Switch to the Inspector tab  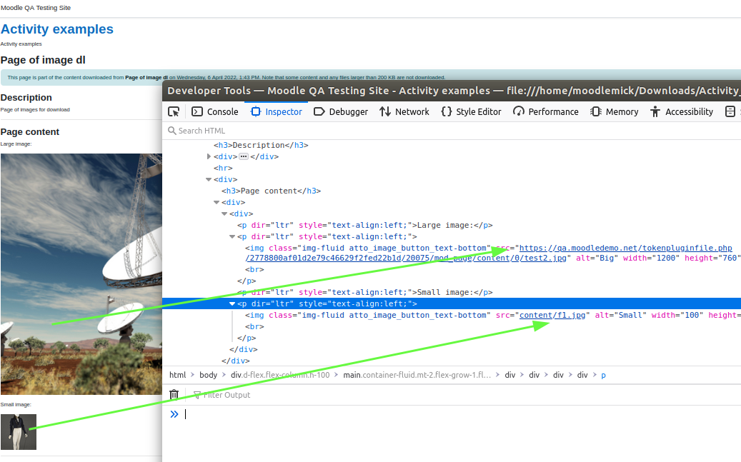[276, 112]
